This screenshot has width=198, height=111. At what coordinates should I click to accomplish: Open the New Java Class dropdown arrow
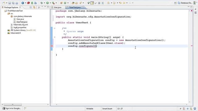pyautogui.click(x=68, y=3)
